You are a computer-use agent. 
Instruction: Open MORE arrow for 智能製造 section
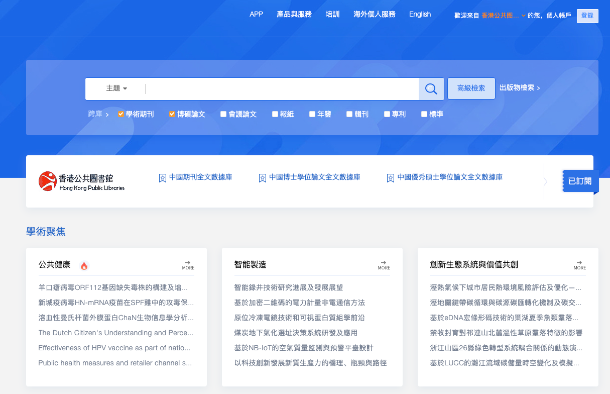click(x=384, y=265)
